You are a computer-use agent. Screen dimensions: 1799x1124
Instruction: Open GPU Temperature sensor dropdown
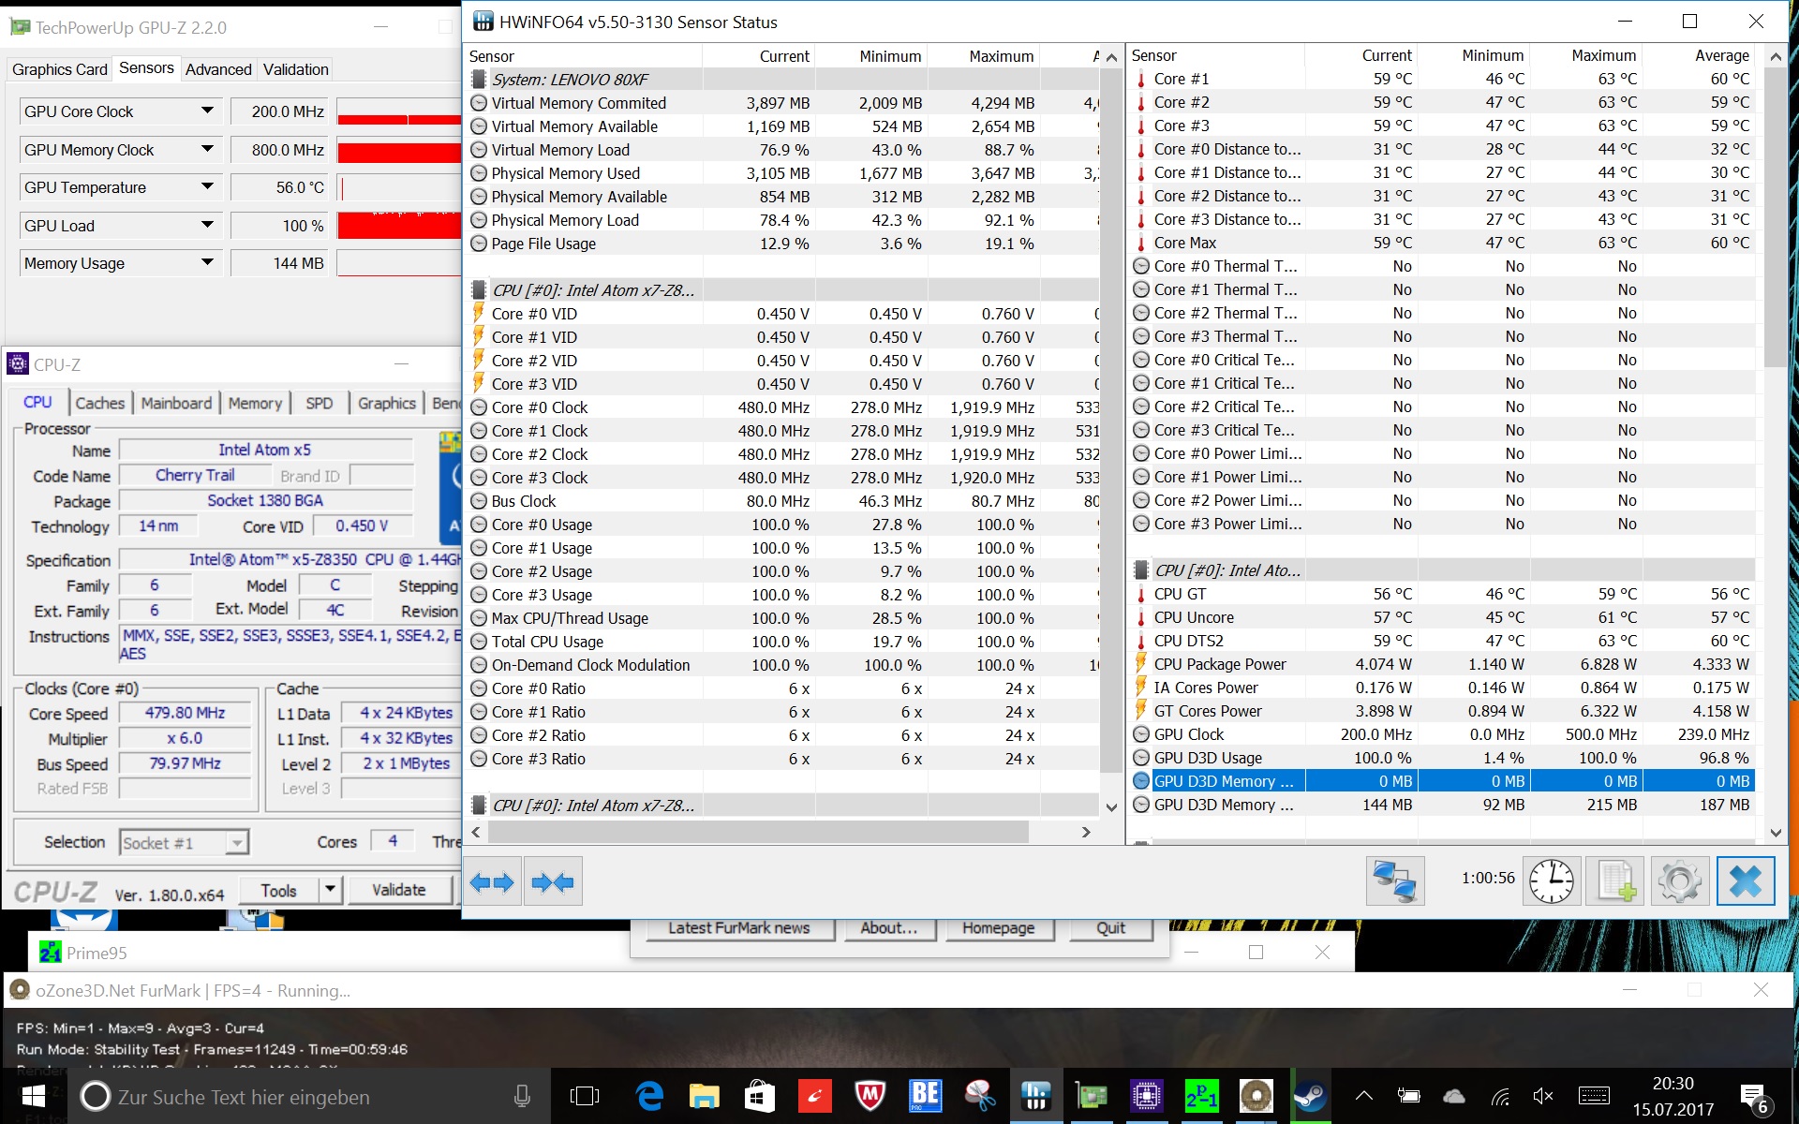coord(207,187)
